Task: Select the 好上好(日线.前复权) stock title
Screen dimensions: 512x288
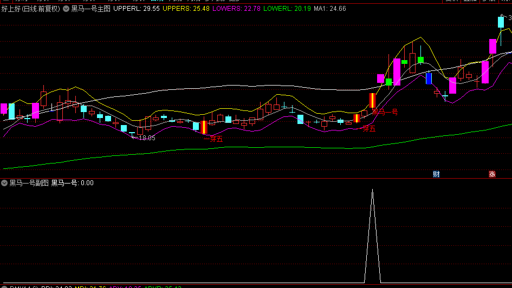Action: click(x=31, y=9)
